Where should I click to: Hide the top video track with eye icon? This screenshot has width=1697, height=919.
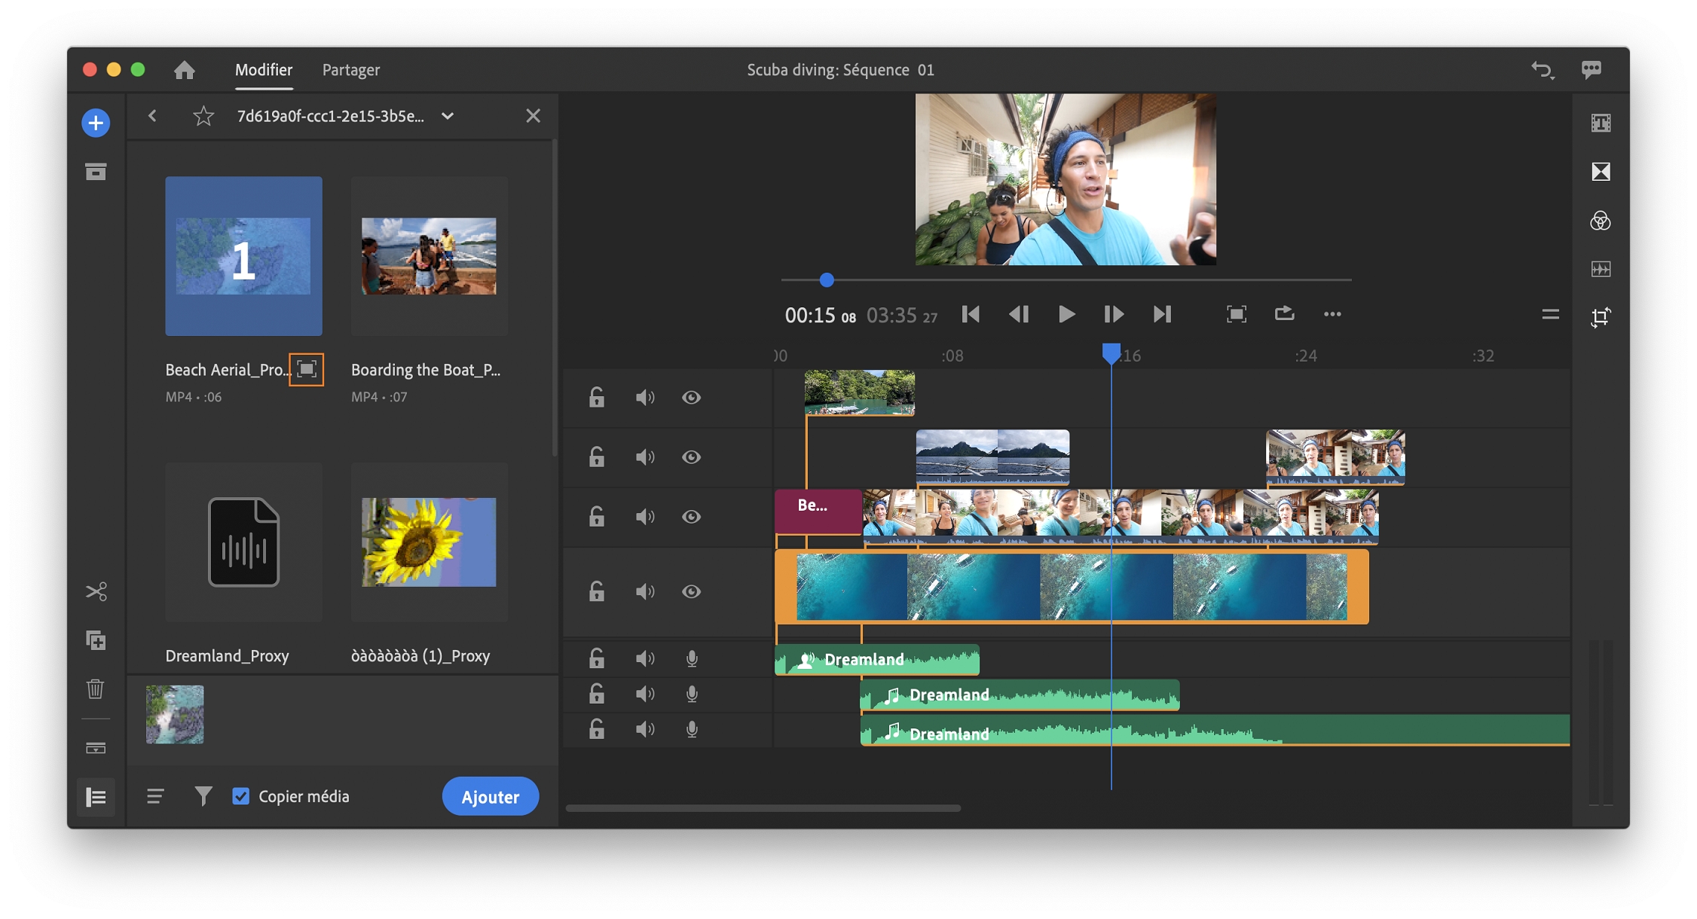pyautogui.click(x=691, y=397)
